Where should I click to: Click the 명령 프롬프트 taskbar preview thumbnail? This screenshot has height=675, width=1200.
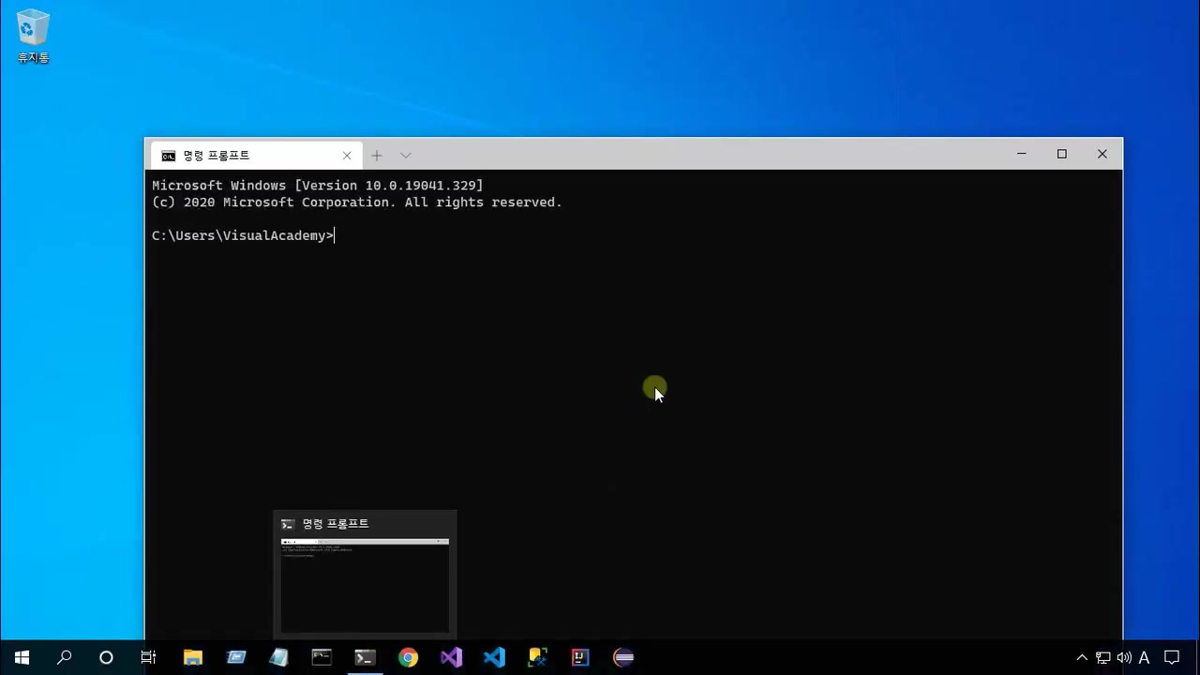tap(365, 584)
